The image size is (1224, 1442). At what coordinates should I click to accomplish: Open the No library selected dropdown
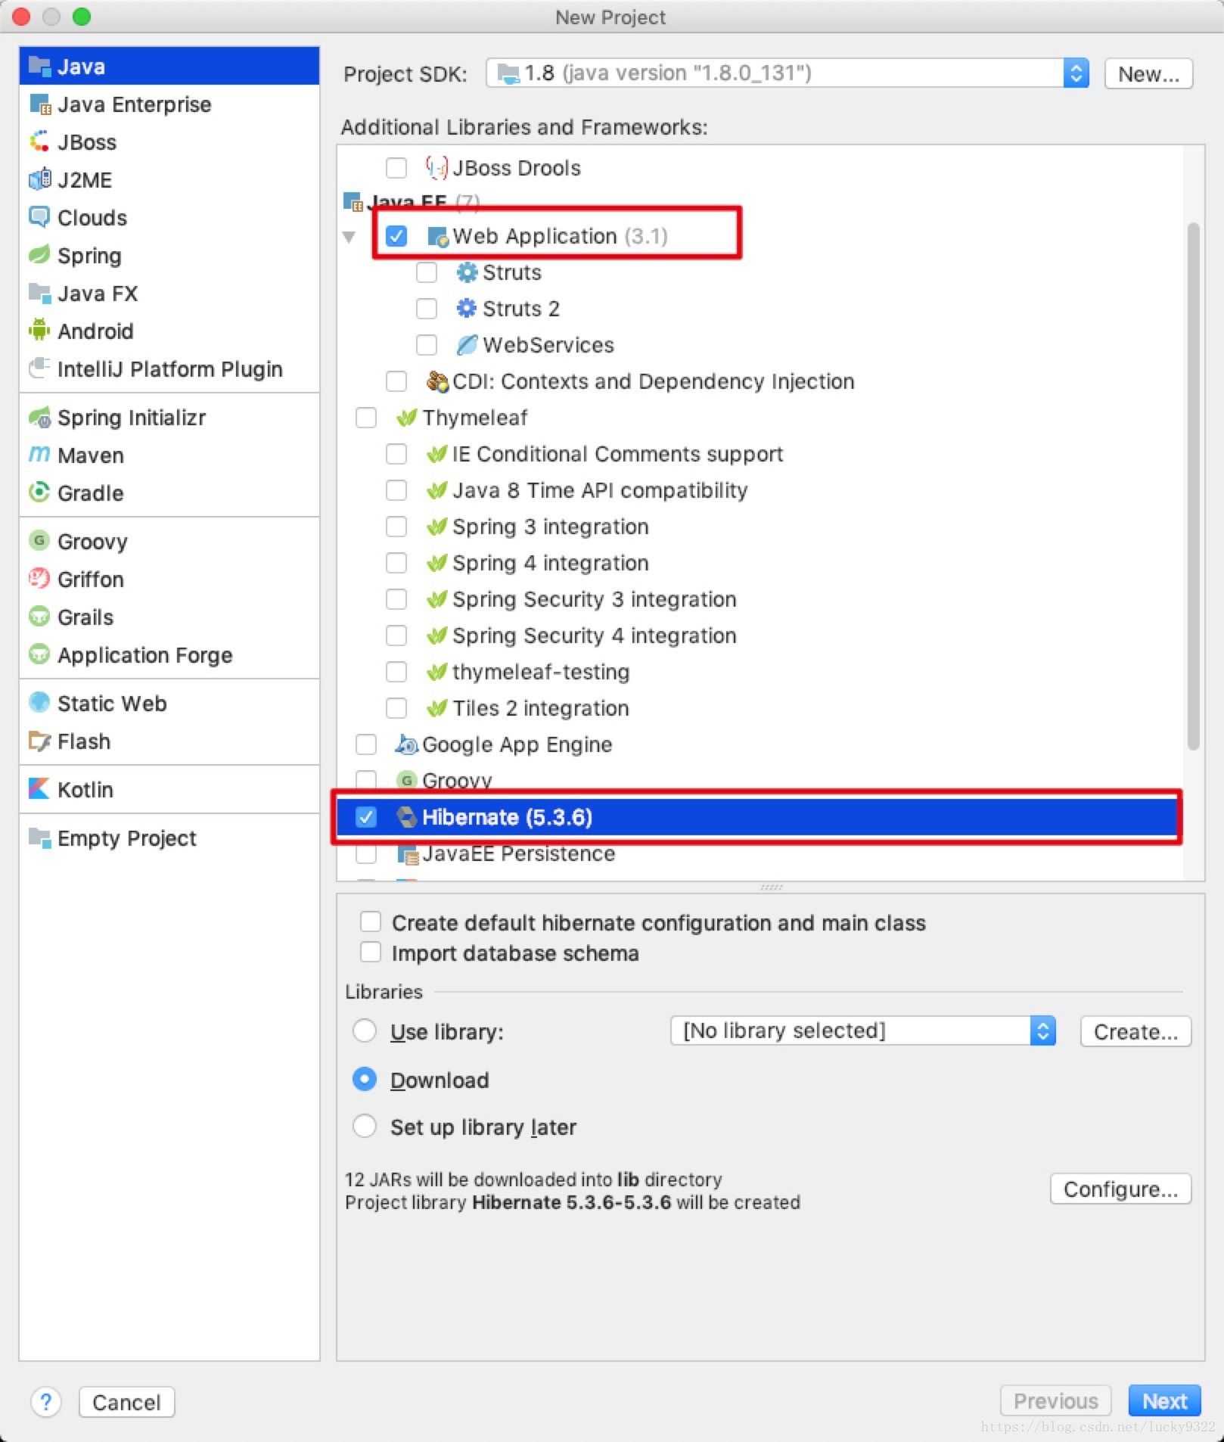[x=862, y=1031]
